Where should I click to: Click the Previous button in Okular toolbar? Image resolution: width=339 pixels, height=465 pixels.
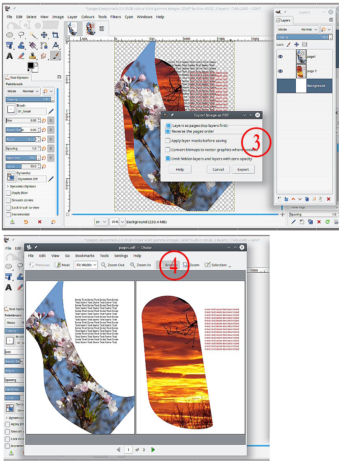tap(39, 265)
